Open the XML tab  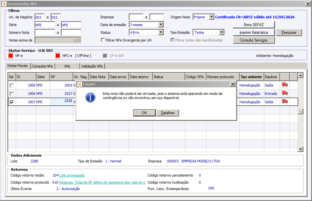(67, 66)
